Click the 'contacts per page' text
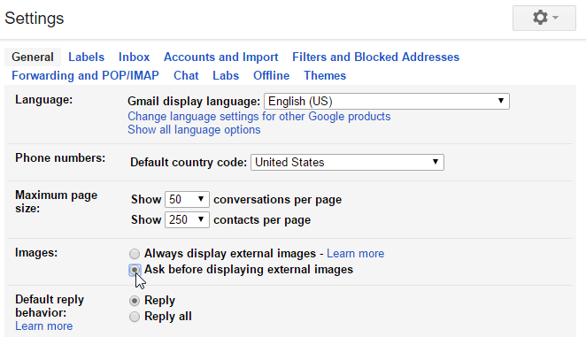Image resolution: width=586 pixels, height=337 pixels. coord(262,220)
